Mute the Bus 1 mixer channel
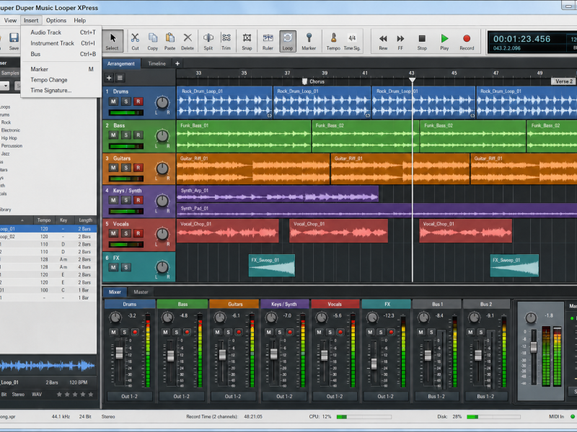 (420, 332)
